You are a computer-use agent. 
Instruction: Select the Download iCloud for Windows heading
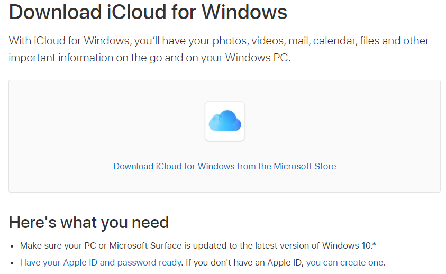148,12
